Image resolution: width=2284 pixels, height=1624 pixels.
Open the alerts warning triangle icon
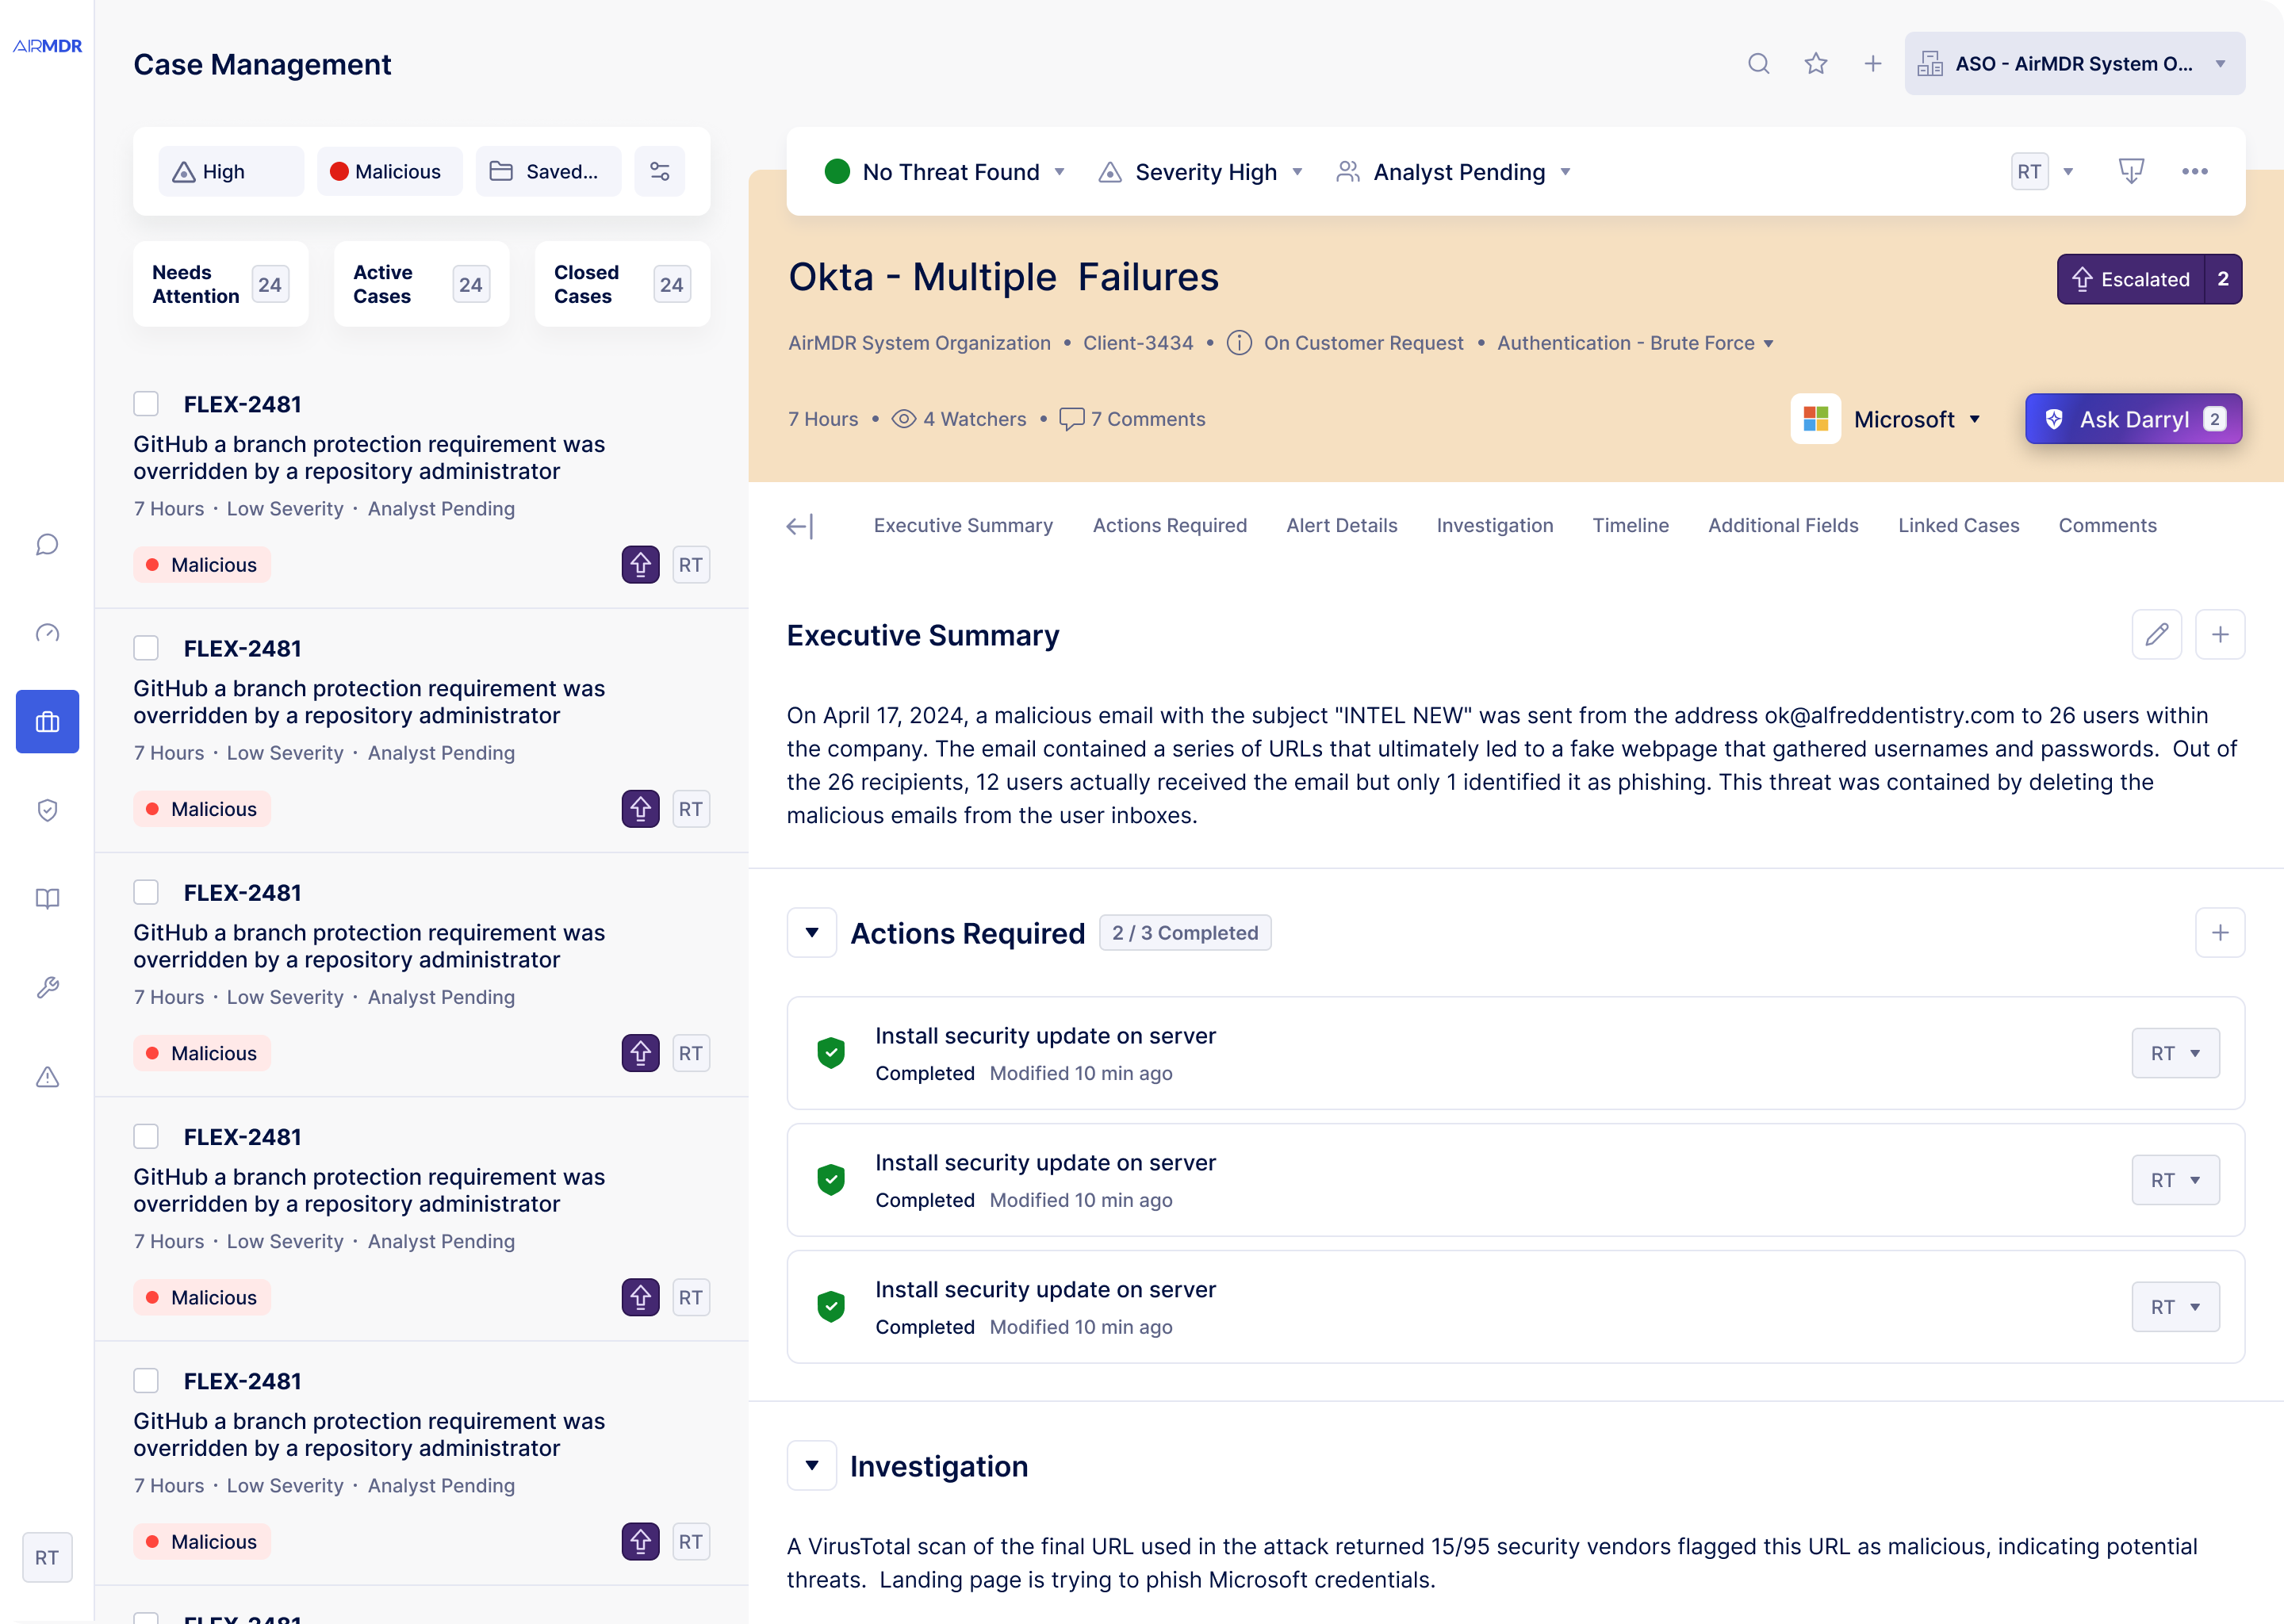tap(47, 1077)
